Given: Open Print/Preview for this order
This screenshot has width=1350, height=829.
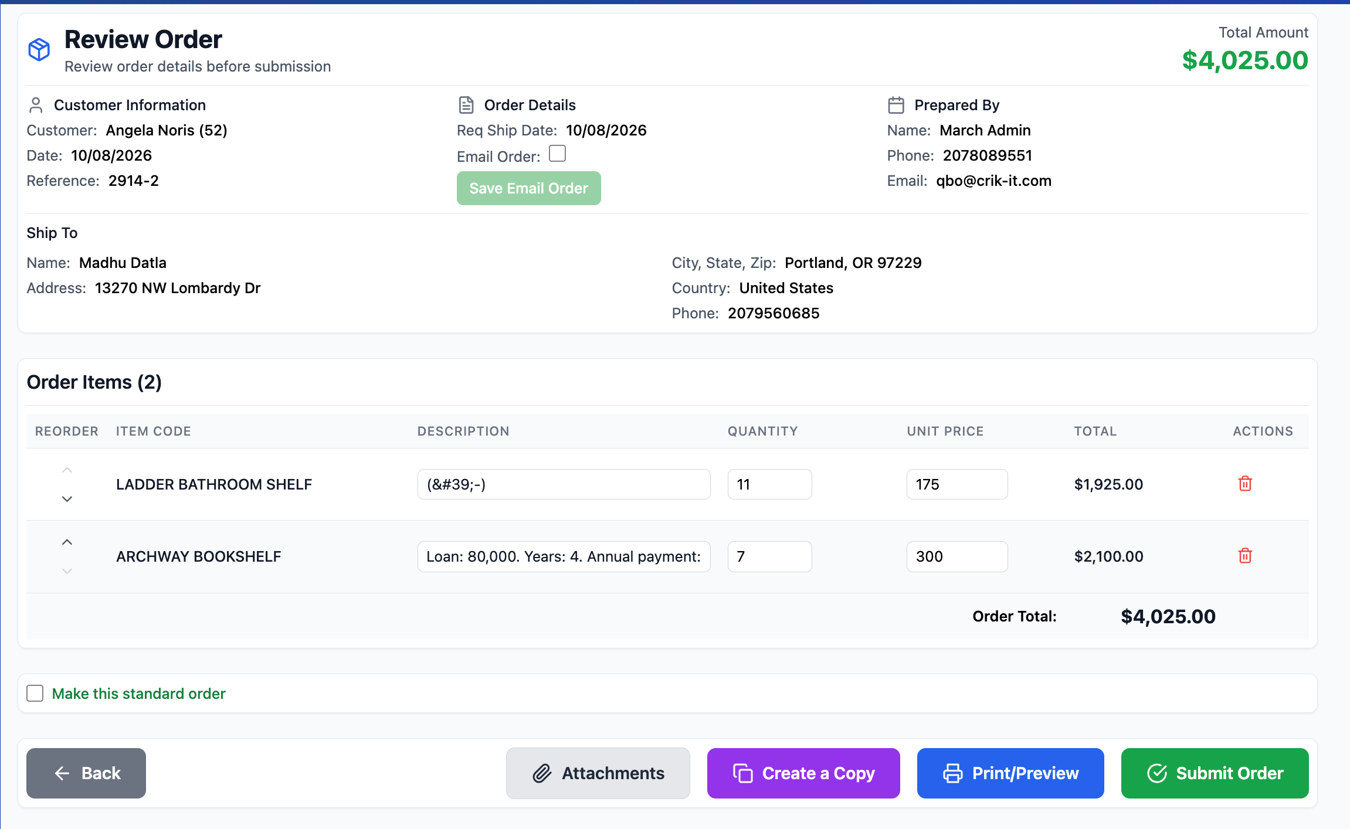Looking at the screenshot, I should pyautogui.click(x=1010, y=773).
